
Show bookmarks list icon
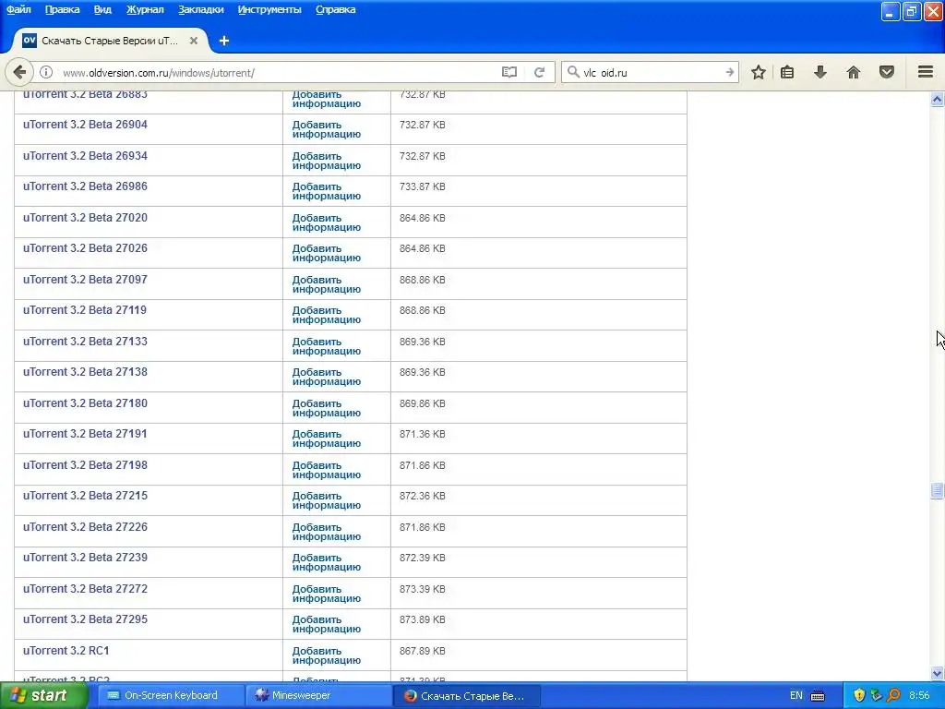787,72
